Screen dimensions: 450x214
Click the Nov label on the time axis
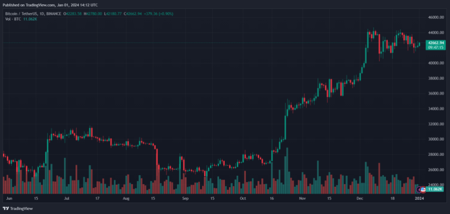point(302,199)
